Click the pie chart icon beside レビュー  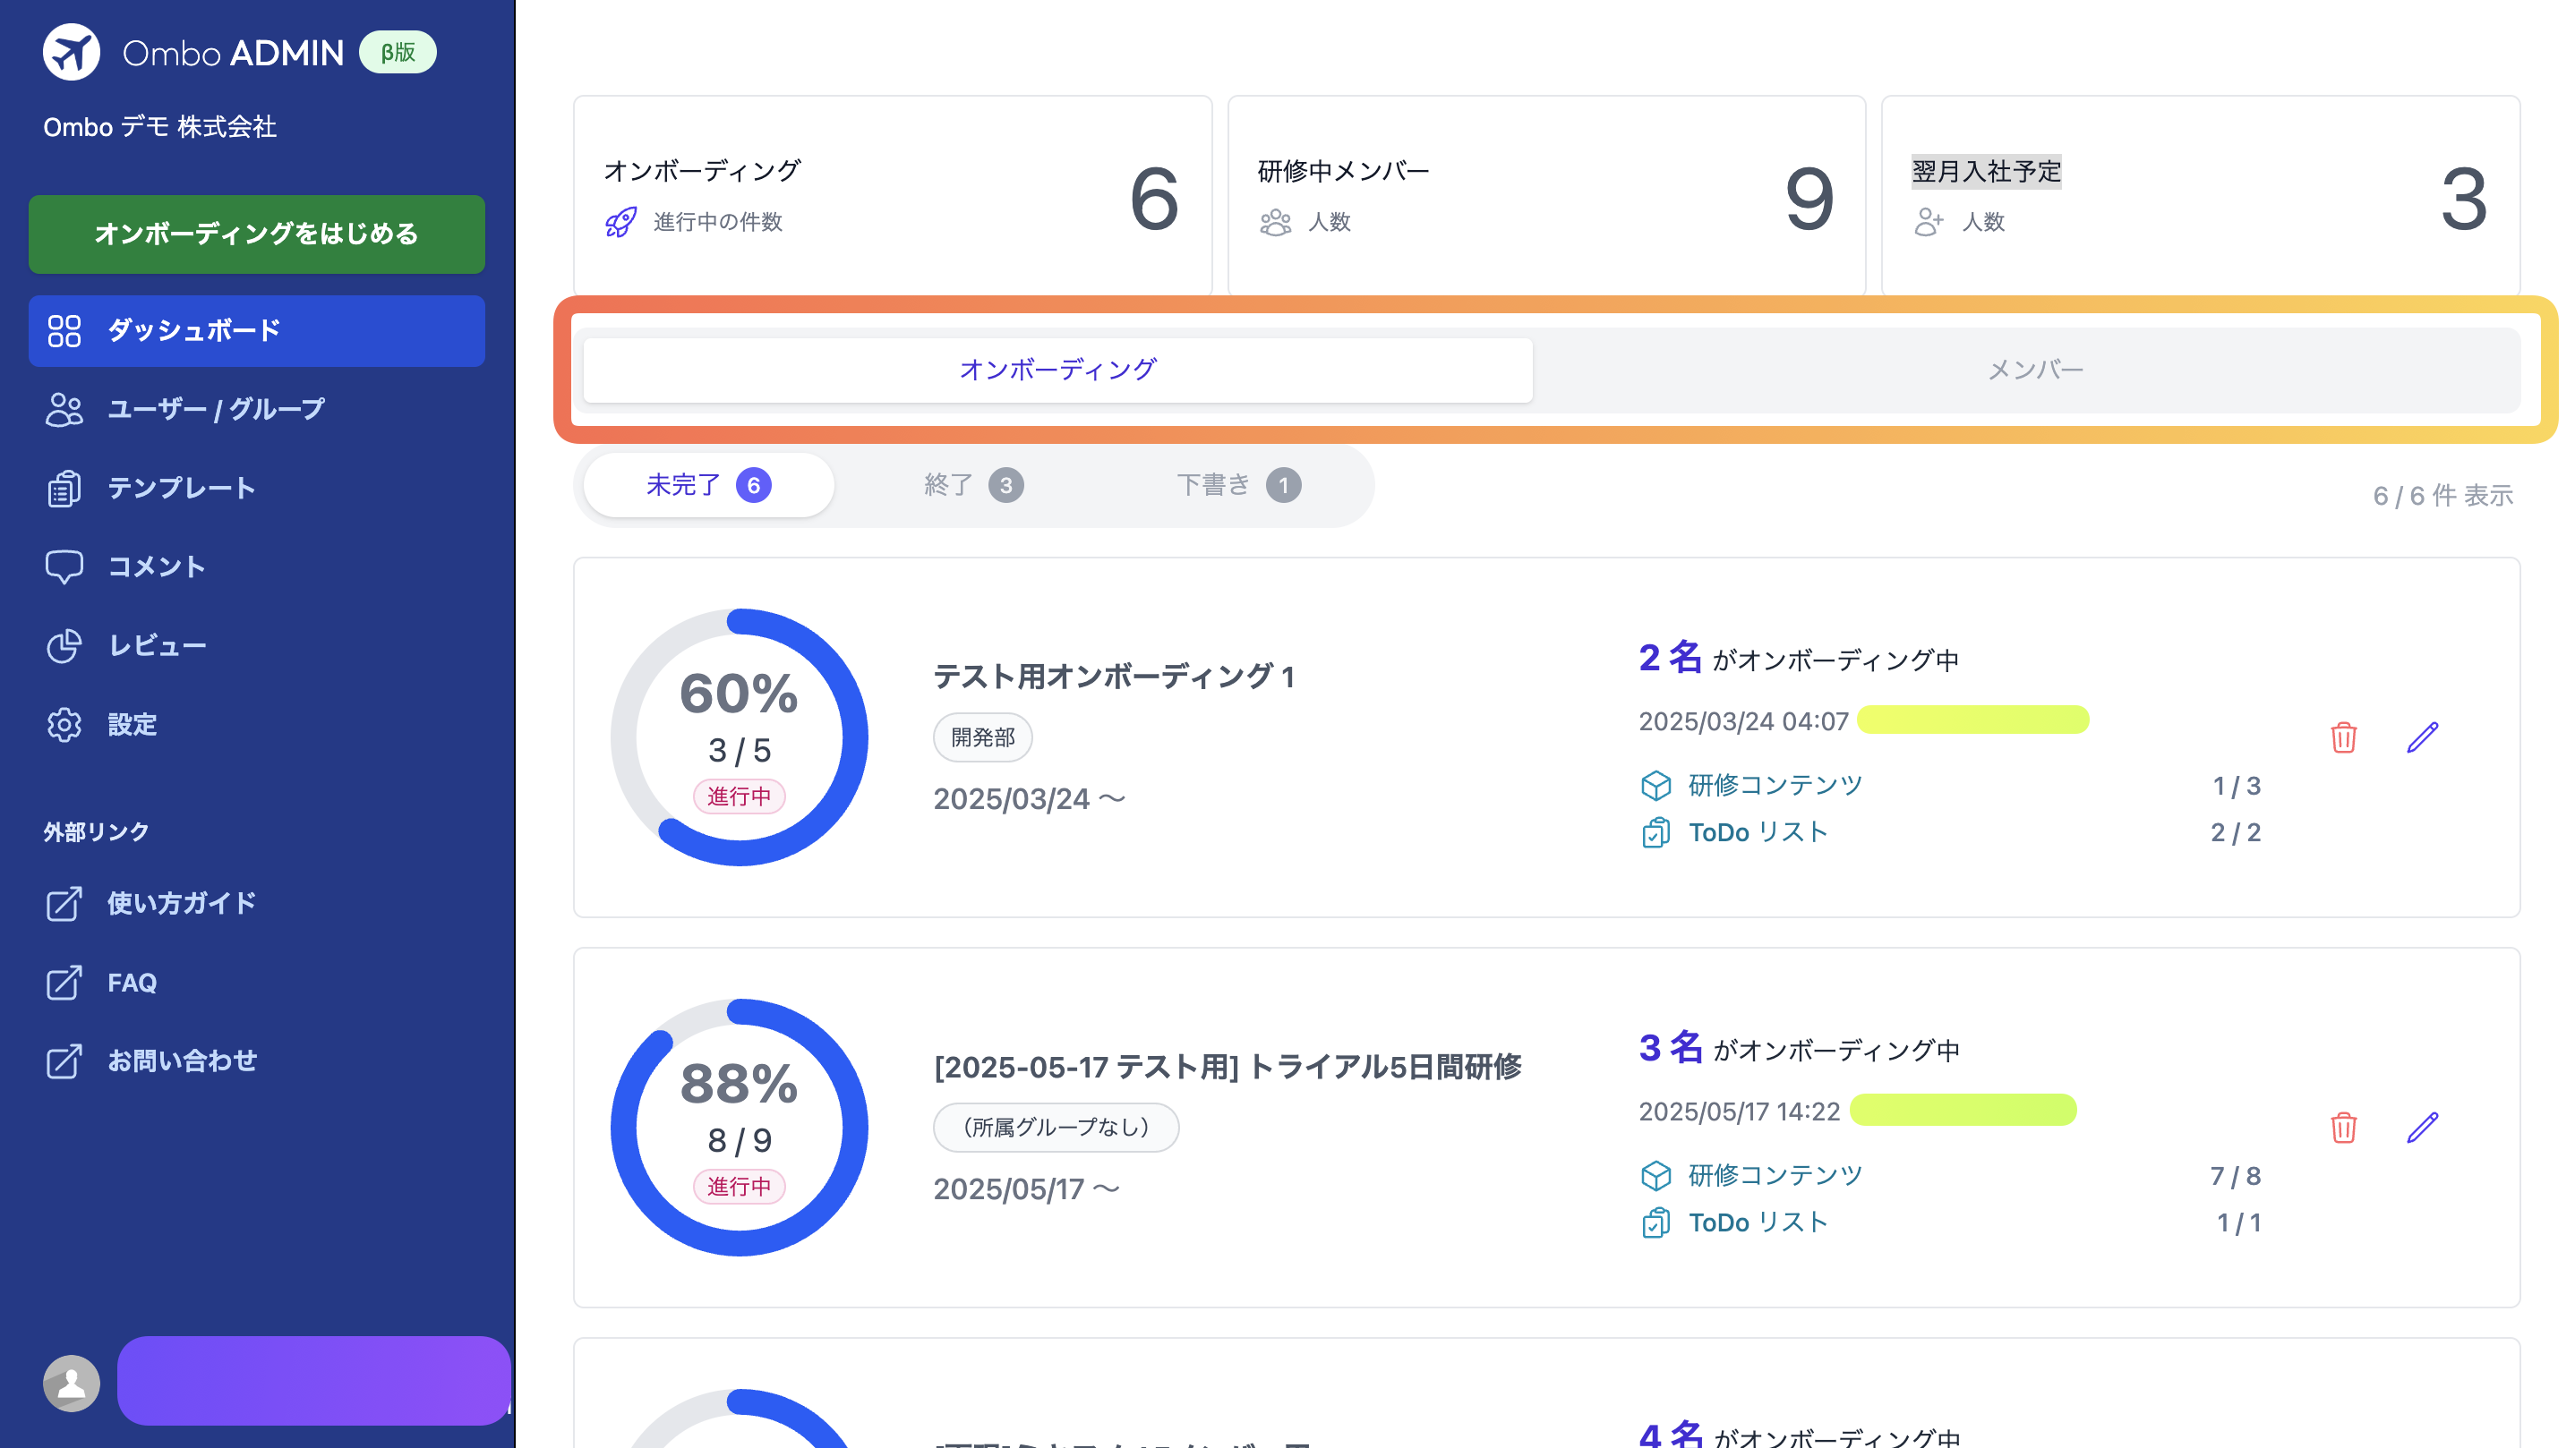pos(64,645)
